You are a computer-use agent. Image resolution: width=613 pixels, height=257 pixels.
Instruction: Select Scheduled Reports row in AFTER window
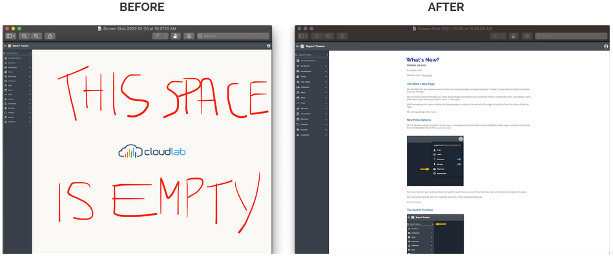click(x=311, y=61)
